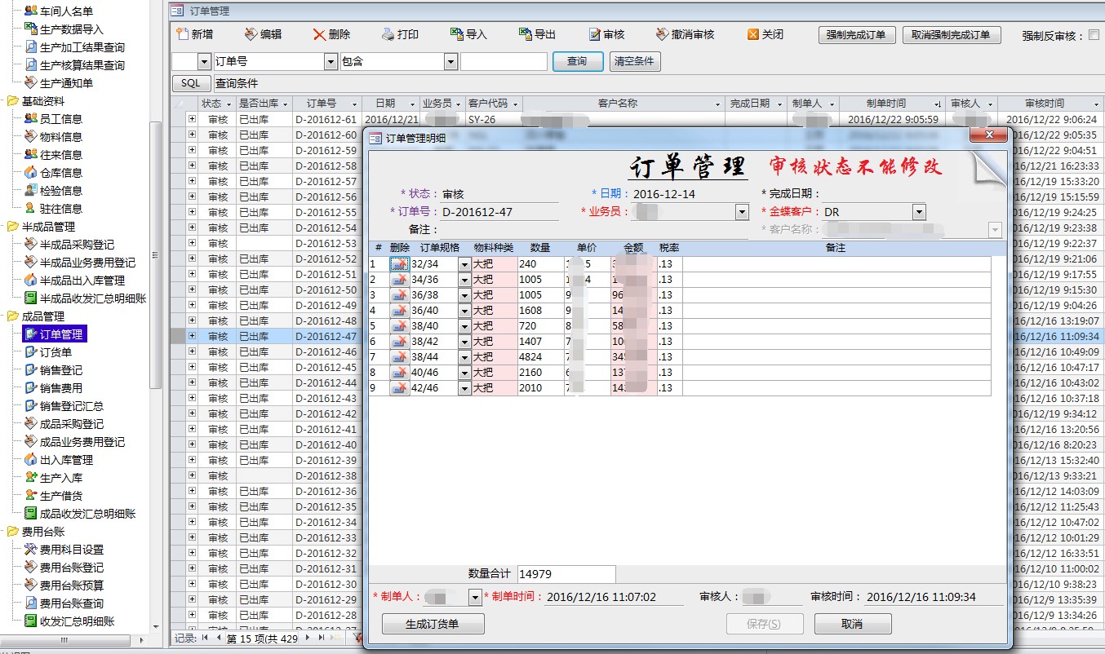Click the 关闭 close toolbar icon
This screenshot has height=654, width=1105.
[x=753, y=34]
